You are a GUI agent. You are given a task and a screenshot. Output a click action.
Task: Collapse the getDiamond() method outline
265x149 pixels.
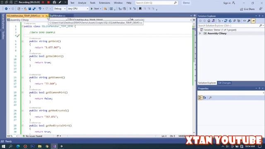point(23,77)
